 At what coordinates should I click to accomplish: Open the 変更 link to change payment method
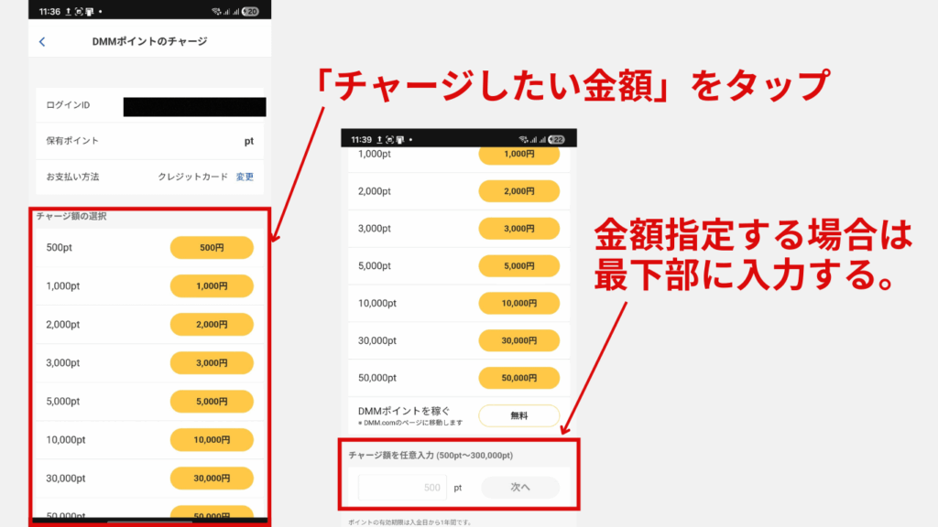(245, 177)
